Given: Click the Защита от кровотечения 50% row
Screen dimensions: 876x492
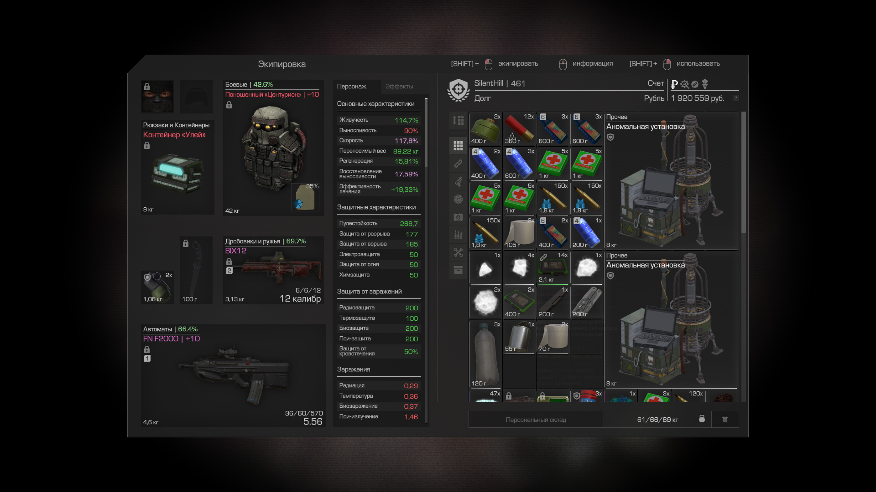Looking at the screenshot, I should click(378, 351).
